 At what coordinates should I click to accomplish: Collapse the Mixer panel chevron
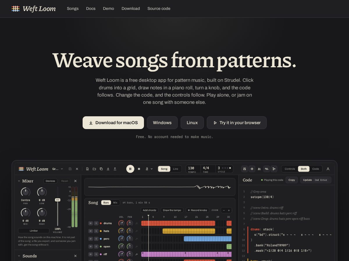click(x=19, y=181)
